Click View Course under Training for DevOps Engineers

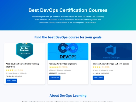coord(55,78)
